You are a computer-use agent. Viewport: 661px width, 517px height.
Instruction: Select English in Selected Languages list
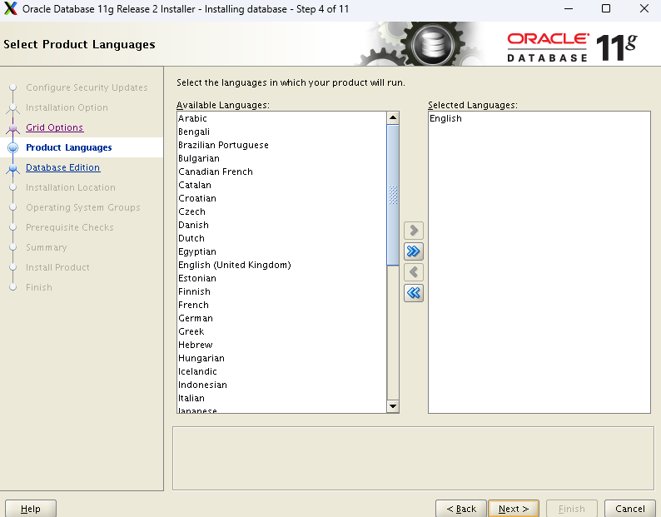pos(539,118)
